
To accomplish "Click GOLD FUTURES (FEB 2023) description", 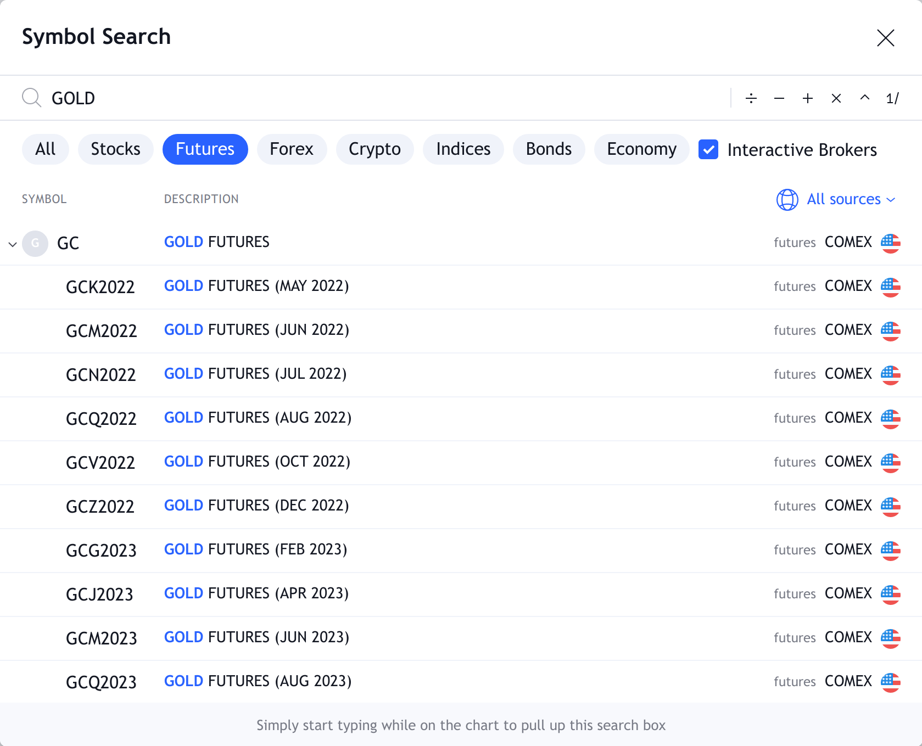I will click(x=255, y=549).
